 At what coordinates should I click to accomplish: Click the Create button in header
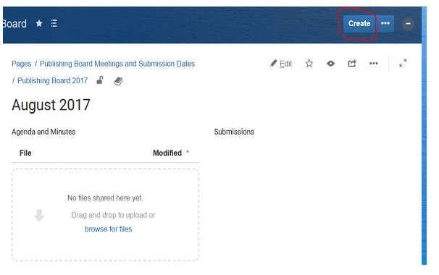point(359,23)
